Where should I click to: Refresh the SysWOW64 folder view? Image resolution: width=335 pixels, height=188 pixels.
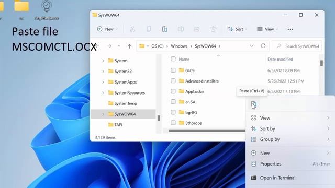point(263,46)
